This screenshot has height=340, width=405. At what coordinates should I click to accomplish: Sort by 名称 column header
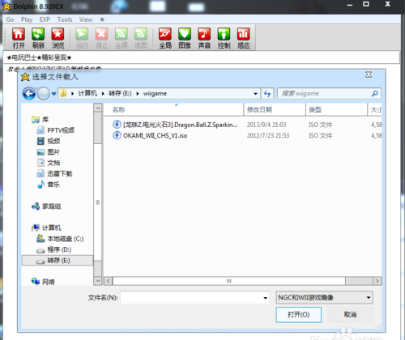pyautogui.click(x=174, y=109)
